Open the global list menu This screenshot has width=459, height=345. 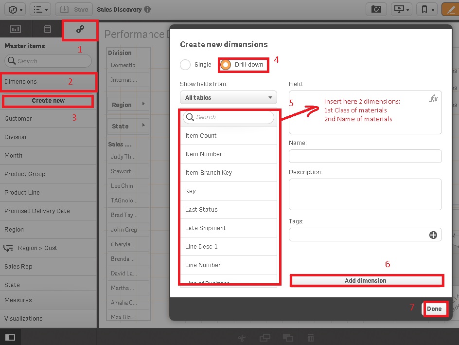[40, 10]
